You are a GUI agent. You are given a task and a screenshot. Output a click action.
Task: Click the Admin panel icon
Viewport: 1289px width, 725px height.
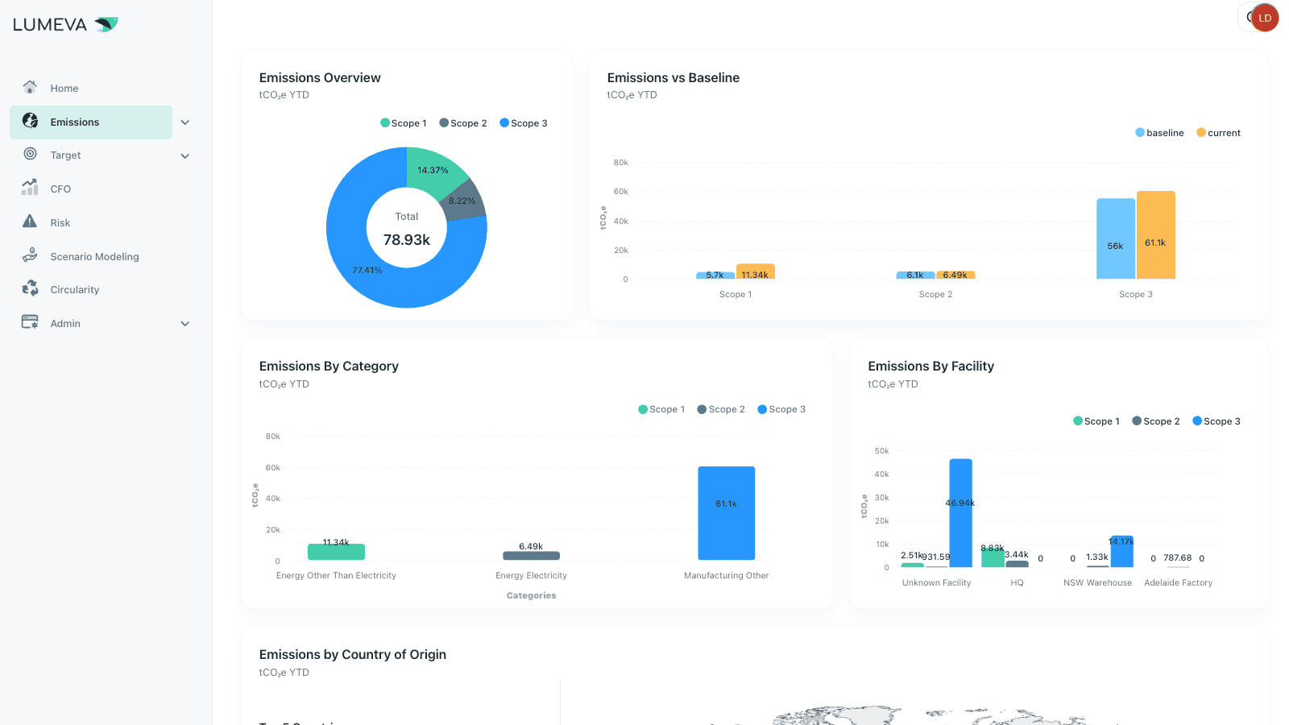click(x=30, y=322)
